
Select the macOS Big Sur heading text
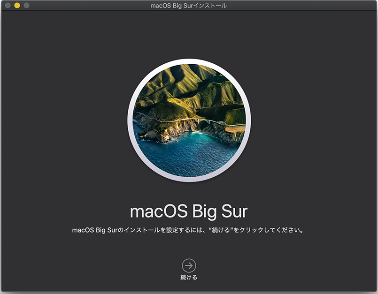point(189,211)
